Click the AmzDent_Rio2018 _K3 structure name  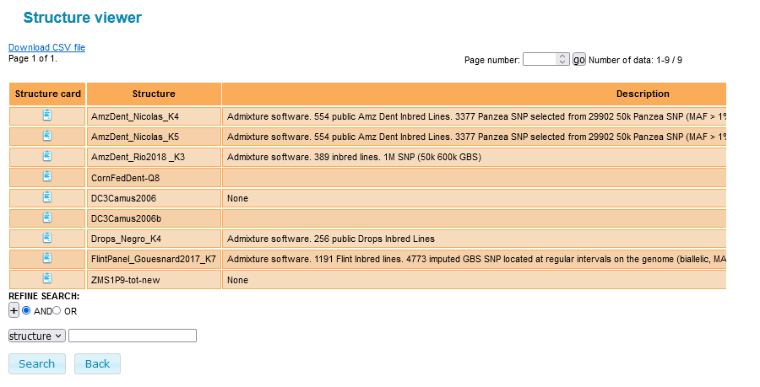tap(138, 157)
